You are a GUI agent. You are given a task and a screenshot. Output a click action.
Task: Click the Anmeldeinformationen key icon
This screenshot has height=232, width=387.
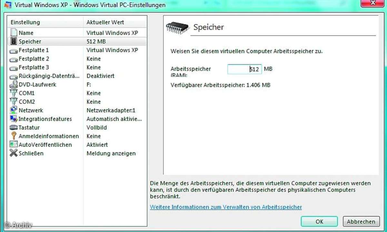14,136
